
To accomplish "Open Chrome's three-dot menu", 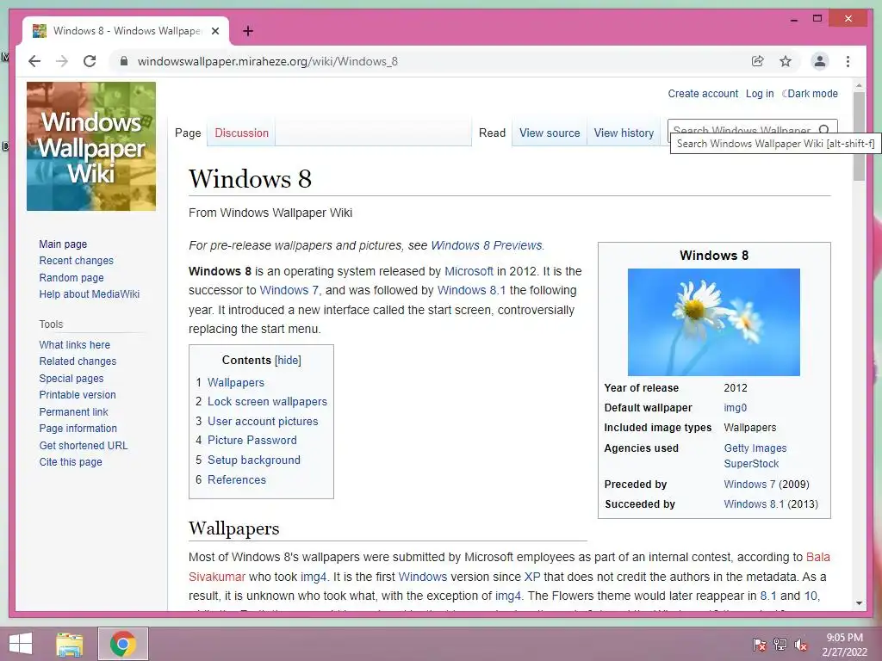I will [848, 61].
